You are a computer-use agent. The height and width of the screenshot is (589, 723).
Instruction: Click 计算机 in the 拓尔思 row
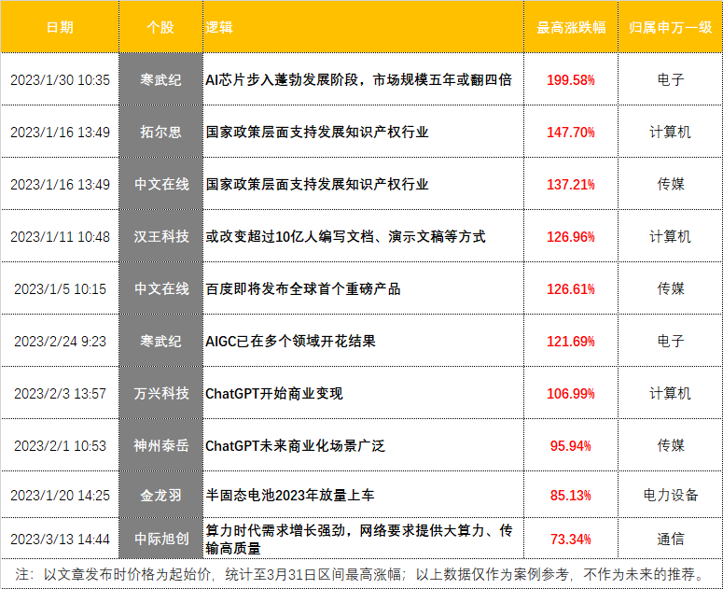click(671, 133)
